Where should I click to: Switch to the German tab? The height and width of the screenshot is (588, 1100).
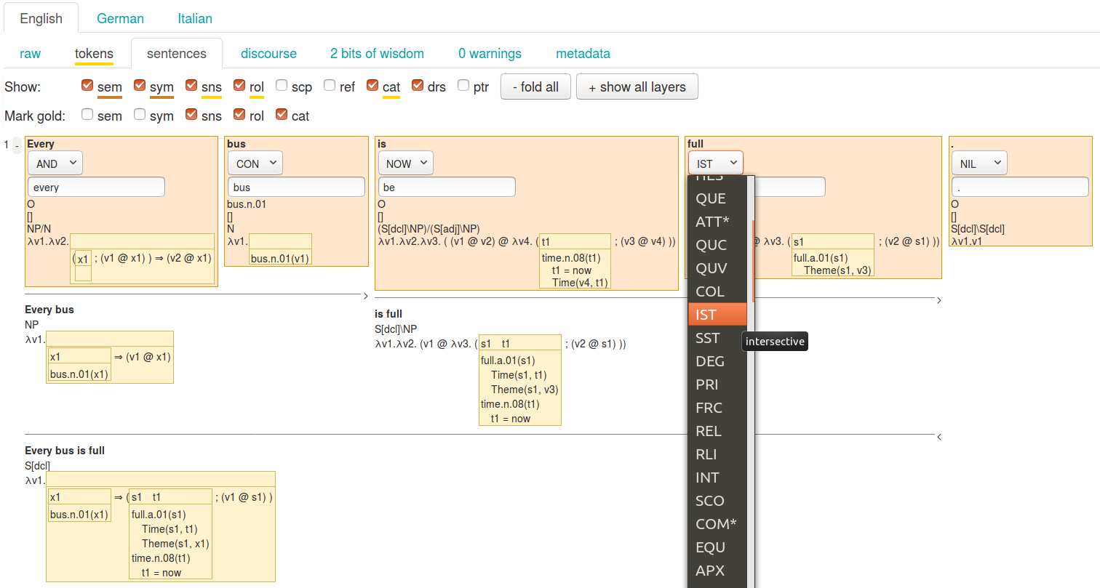(120, 18)
